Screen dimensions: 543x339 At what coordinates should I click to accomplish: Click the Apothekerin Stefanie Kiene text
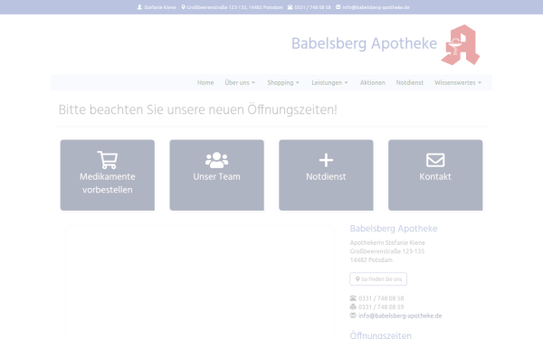click(387, 243)
